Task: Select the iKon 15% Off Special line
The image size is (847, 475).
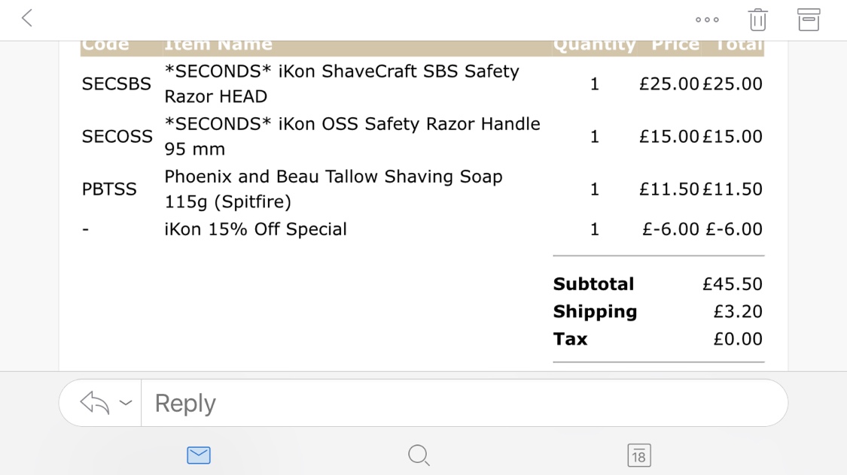Action: pyautogui.click(x=255, y=229)
